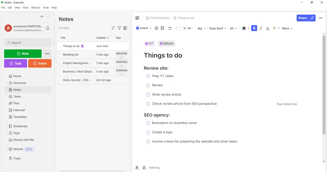
Task: Go forward with the right arrow icon
Action: pyautogui.click(x=48, y=16)
